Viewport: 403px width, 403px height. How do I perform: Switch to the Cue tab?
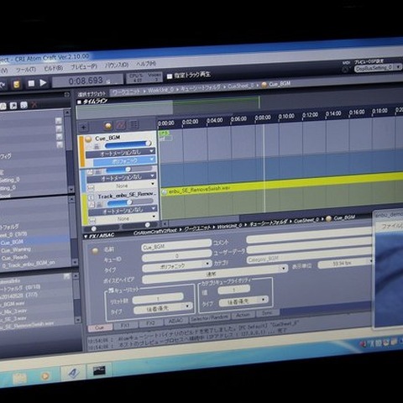[x=100, y=327]
